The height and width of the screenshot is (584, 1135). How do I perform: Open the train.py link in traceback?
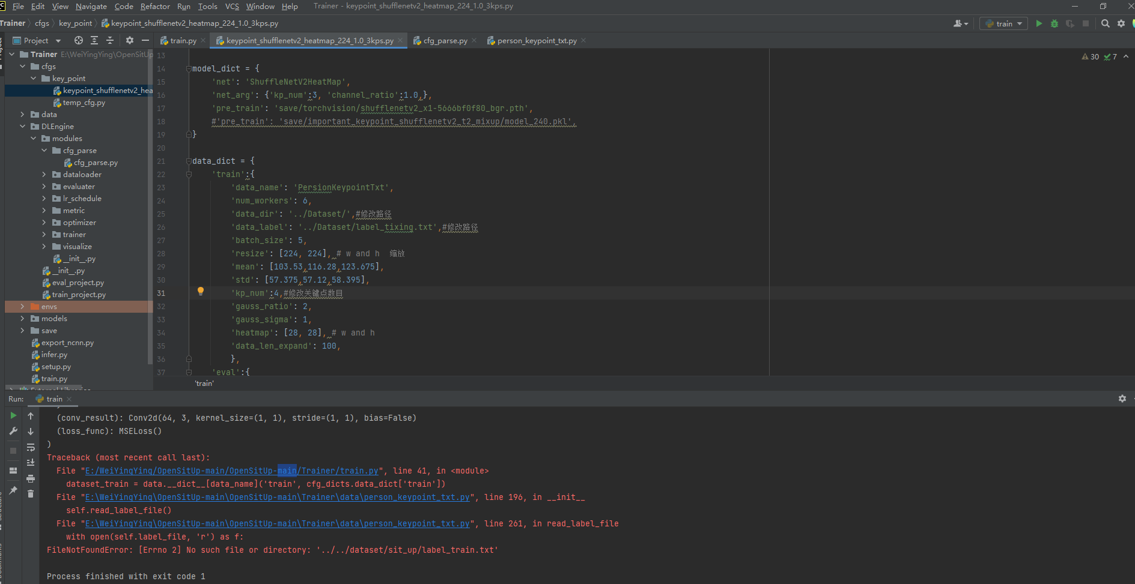(232, 471)
